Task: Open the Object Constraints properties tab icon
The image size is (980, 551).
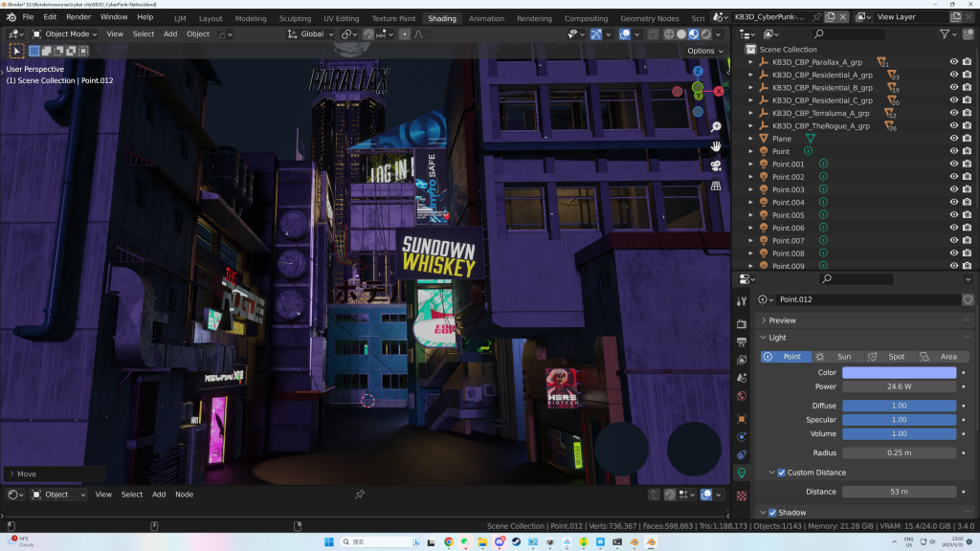Action: click(x=742, y=454)
